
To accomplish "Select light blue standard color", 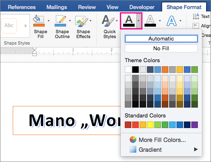I will [172, 125].
